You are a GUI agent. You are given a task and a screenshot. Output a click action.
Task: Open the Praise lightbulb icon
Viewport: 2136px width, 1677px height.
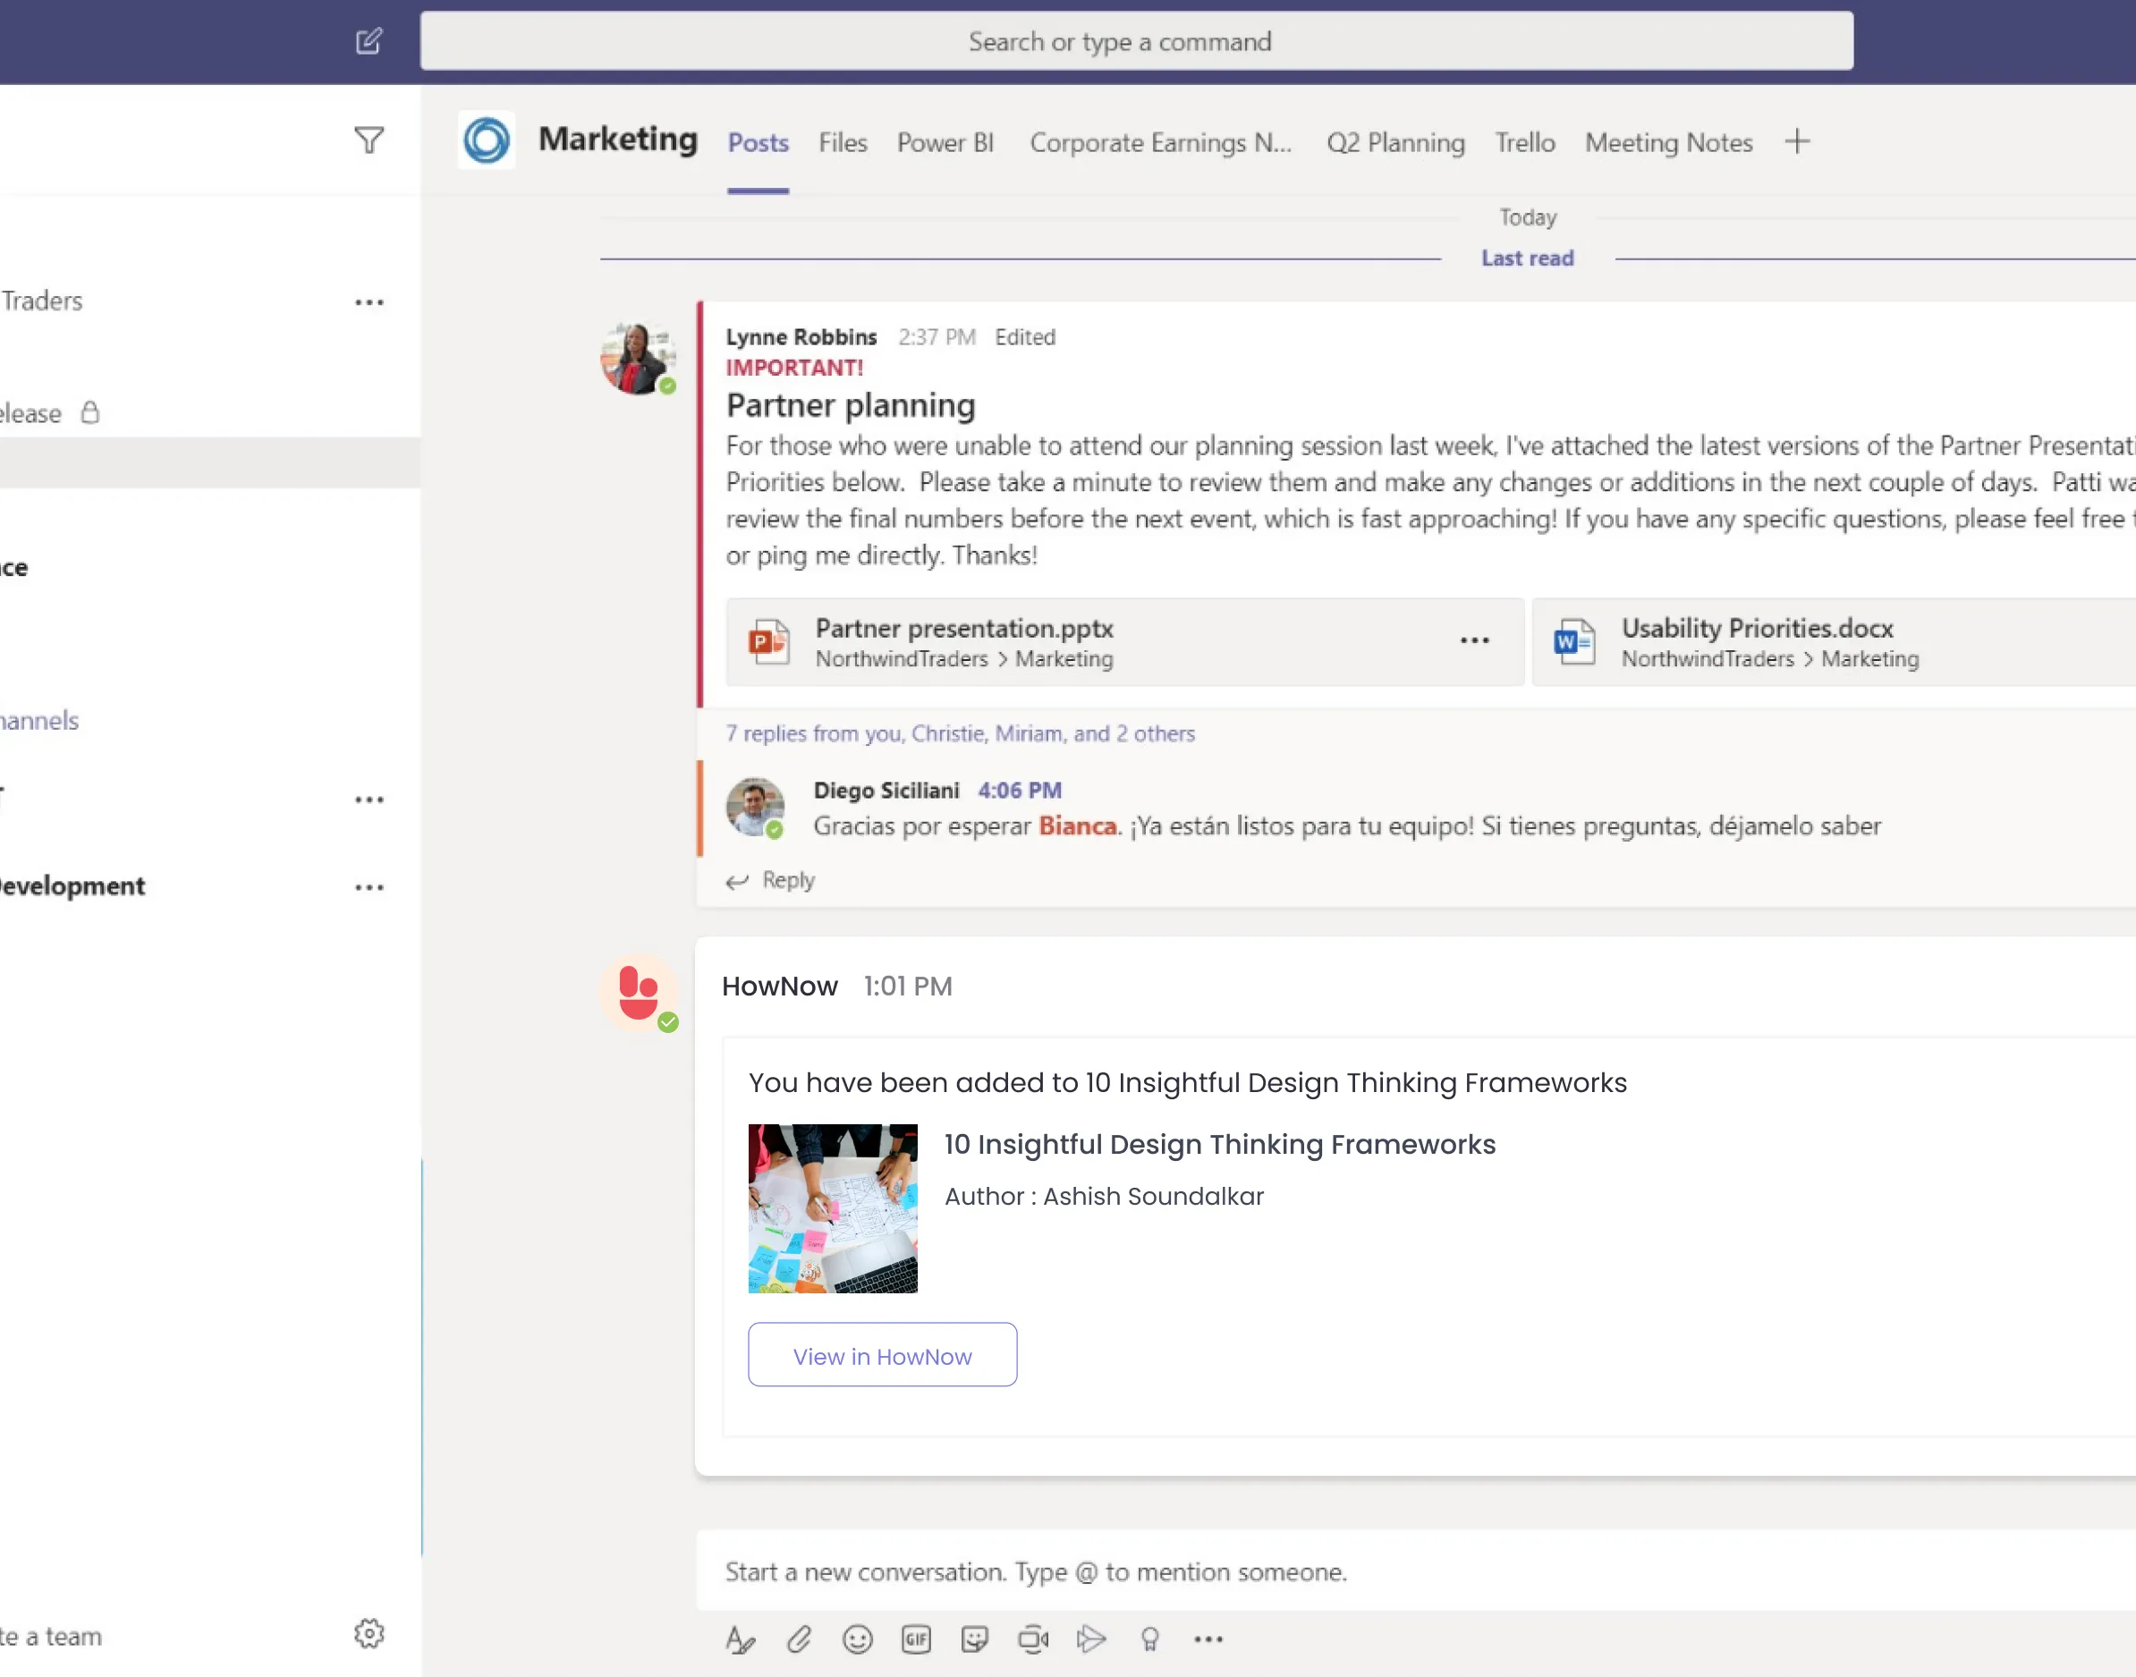[1150, 1639]
